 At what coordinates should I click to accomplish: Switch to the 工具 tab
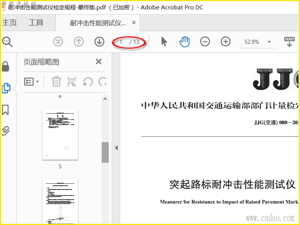tap(36, 22)
